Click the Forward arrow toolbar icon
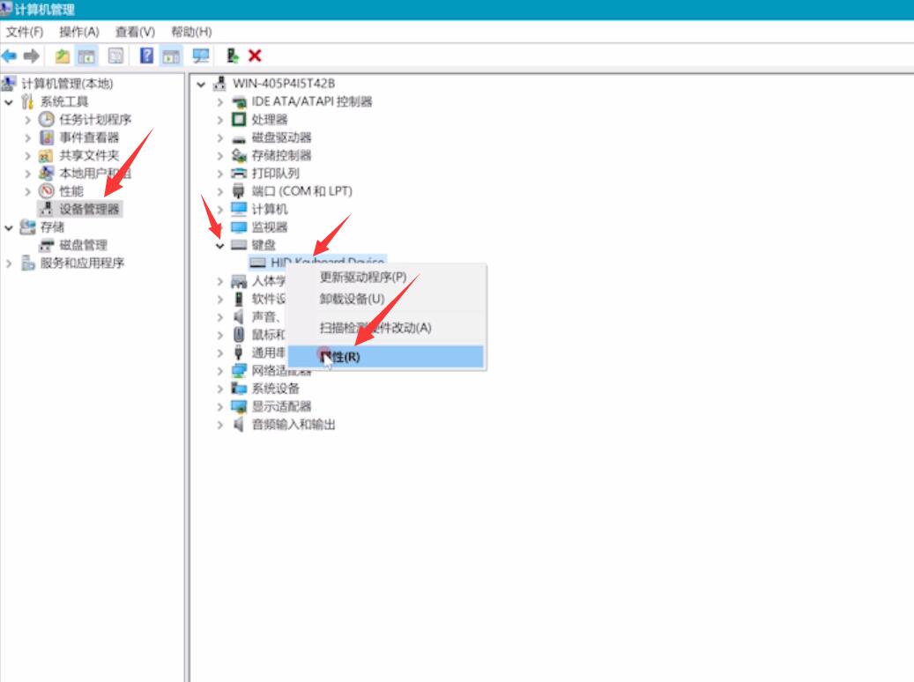Screen dimensions: 914x682 point(32,56)
